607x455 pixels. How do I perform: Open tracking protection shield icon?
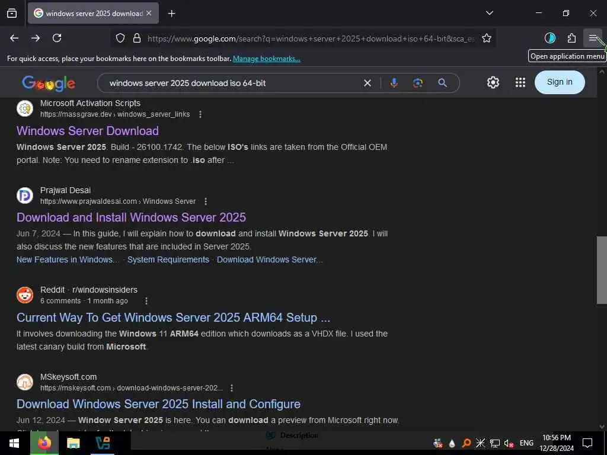pyautogui.click(x=120, y=39)
